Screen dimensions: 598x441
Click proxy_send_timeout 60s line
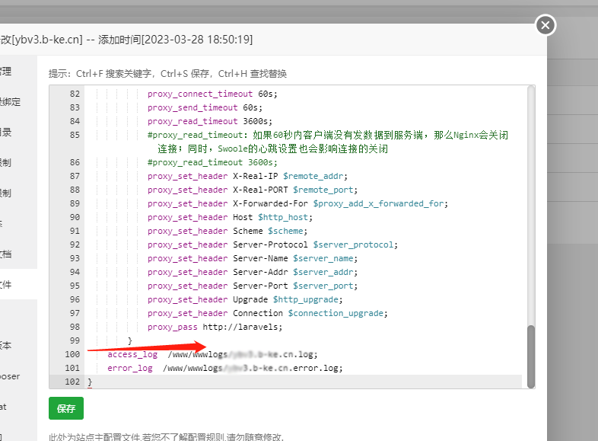coord(205,107)
